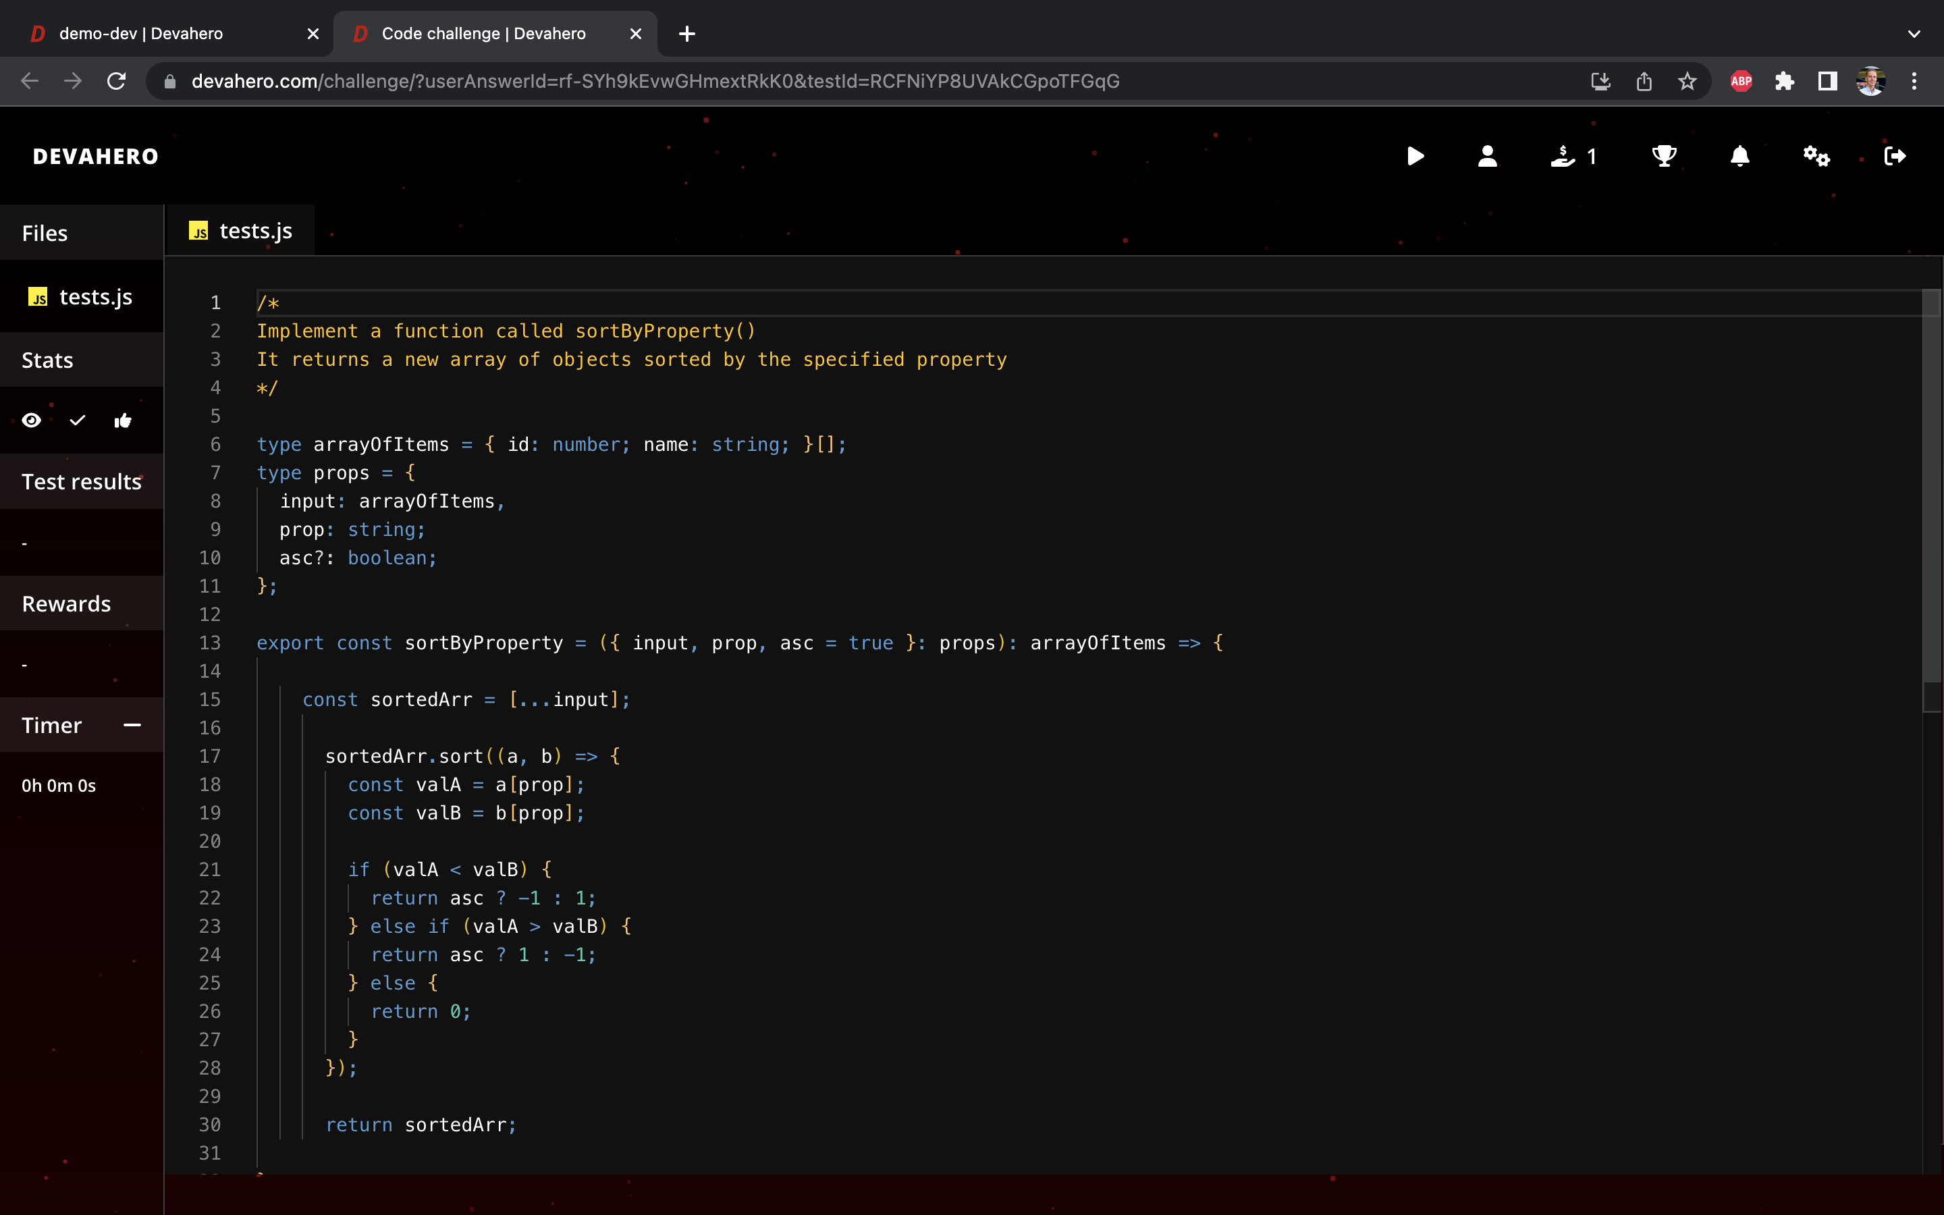
Task: Click 'const sortedArr = [...input];' line
Action: (x=466, y=700)
